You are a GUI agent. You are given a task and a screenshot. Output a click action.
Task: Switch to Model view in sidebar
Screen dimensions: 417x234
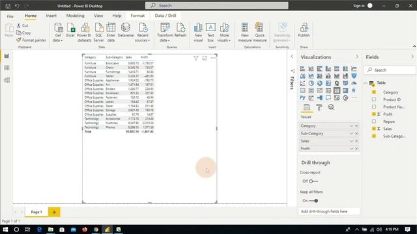point(7,80)
